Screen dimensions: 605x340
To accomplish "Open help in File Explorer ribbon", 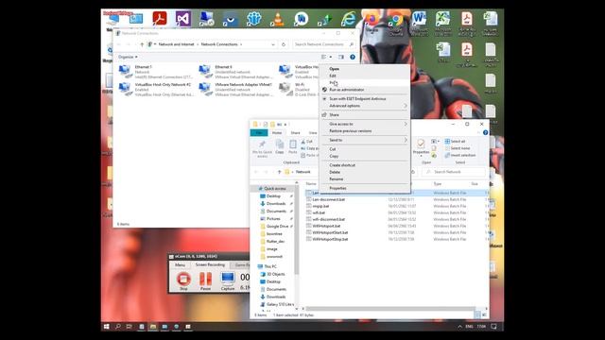I will tap(485, 132).
